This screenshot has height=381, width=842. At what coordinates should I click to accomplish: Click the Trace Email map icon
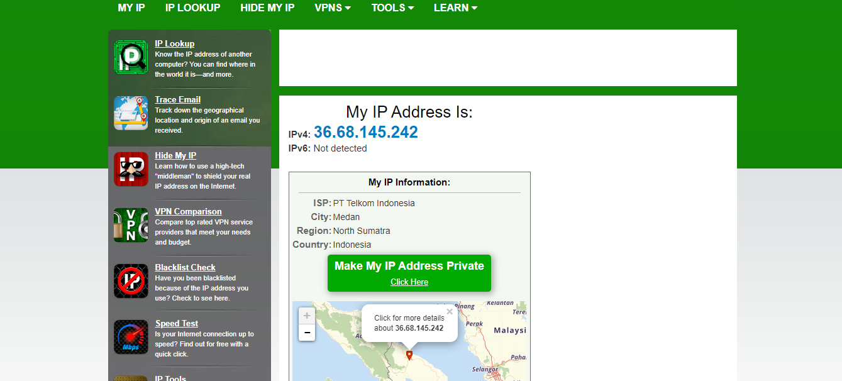coord(131,113)
